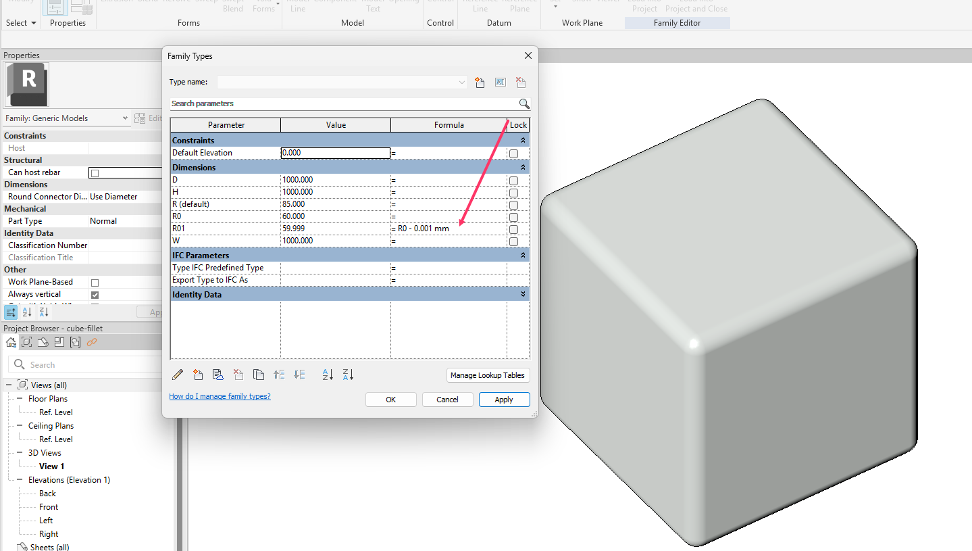The image size is (972, 551).
Task: Click the Forms ribbon panel label
Action: [x=189, y=23]
